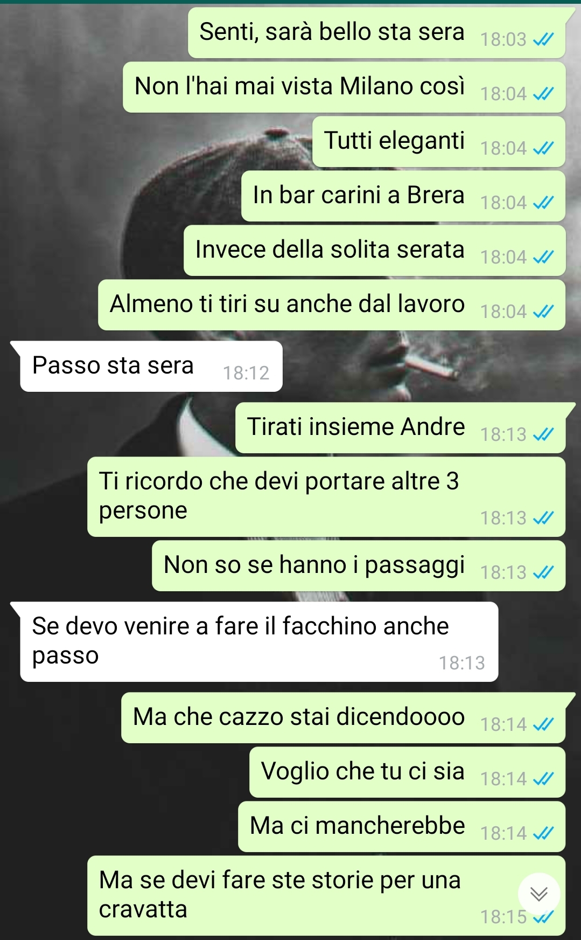581x940 pixels.
Task: Select message 'Ma che cazzo stai dicendoooo'
Action: (343, 717)
